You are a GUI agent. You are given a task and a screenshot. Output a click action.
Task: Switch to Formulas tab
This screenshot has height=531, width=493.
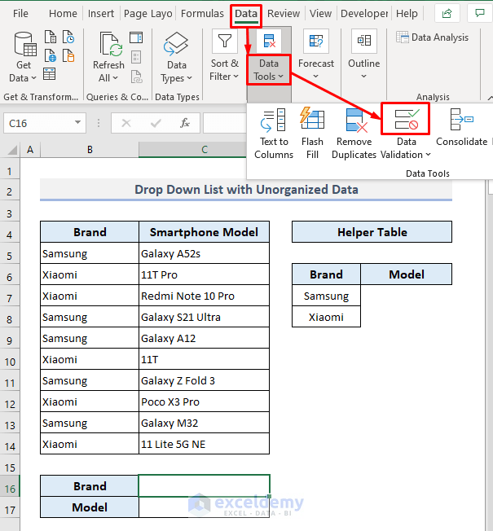(x=202, y=14)
